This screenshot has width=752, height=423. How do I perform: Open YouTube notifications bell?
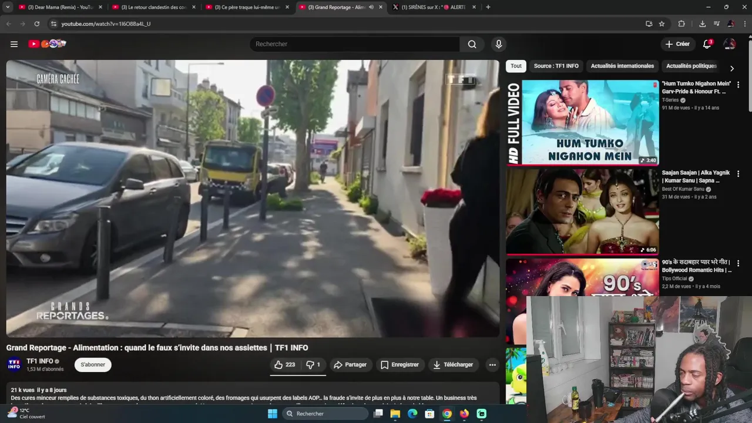(x=707, y=44)
